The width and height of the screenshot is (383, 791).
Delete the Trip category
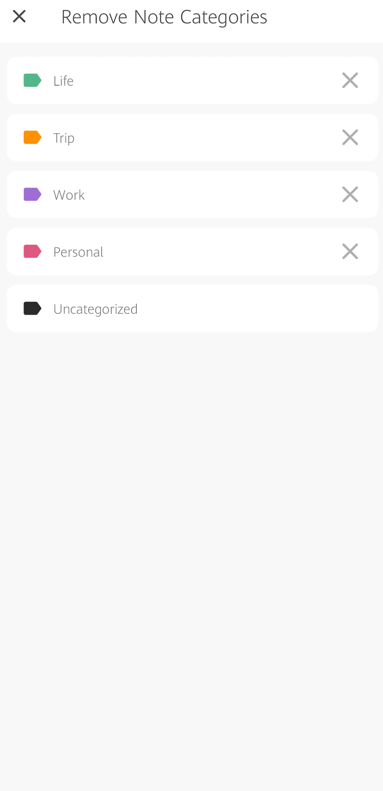[350, 137]
